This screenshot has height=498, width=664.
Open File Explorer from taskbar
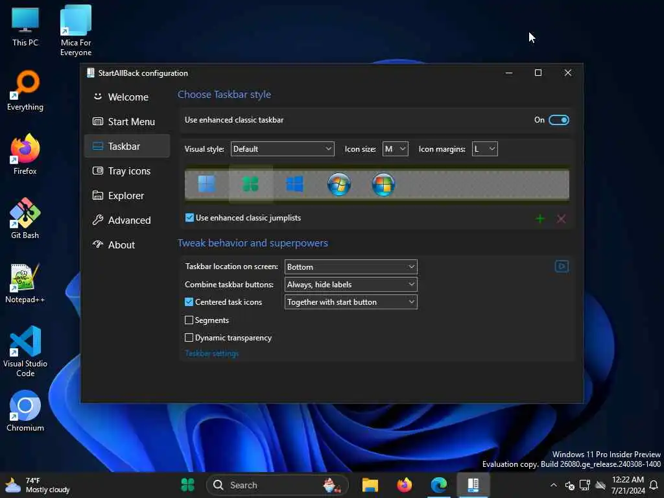coord(370,485)
